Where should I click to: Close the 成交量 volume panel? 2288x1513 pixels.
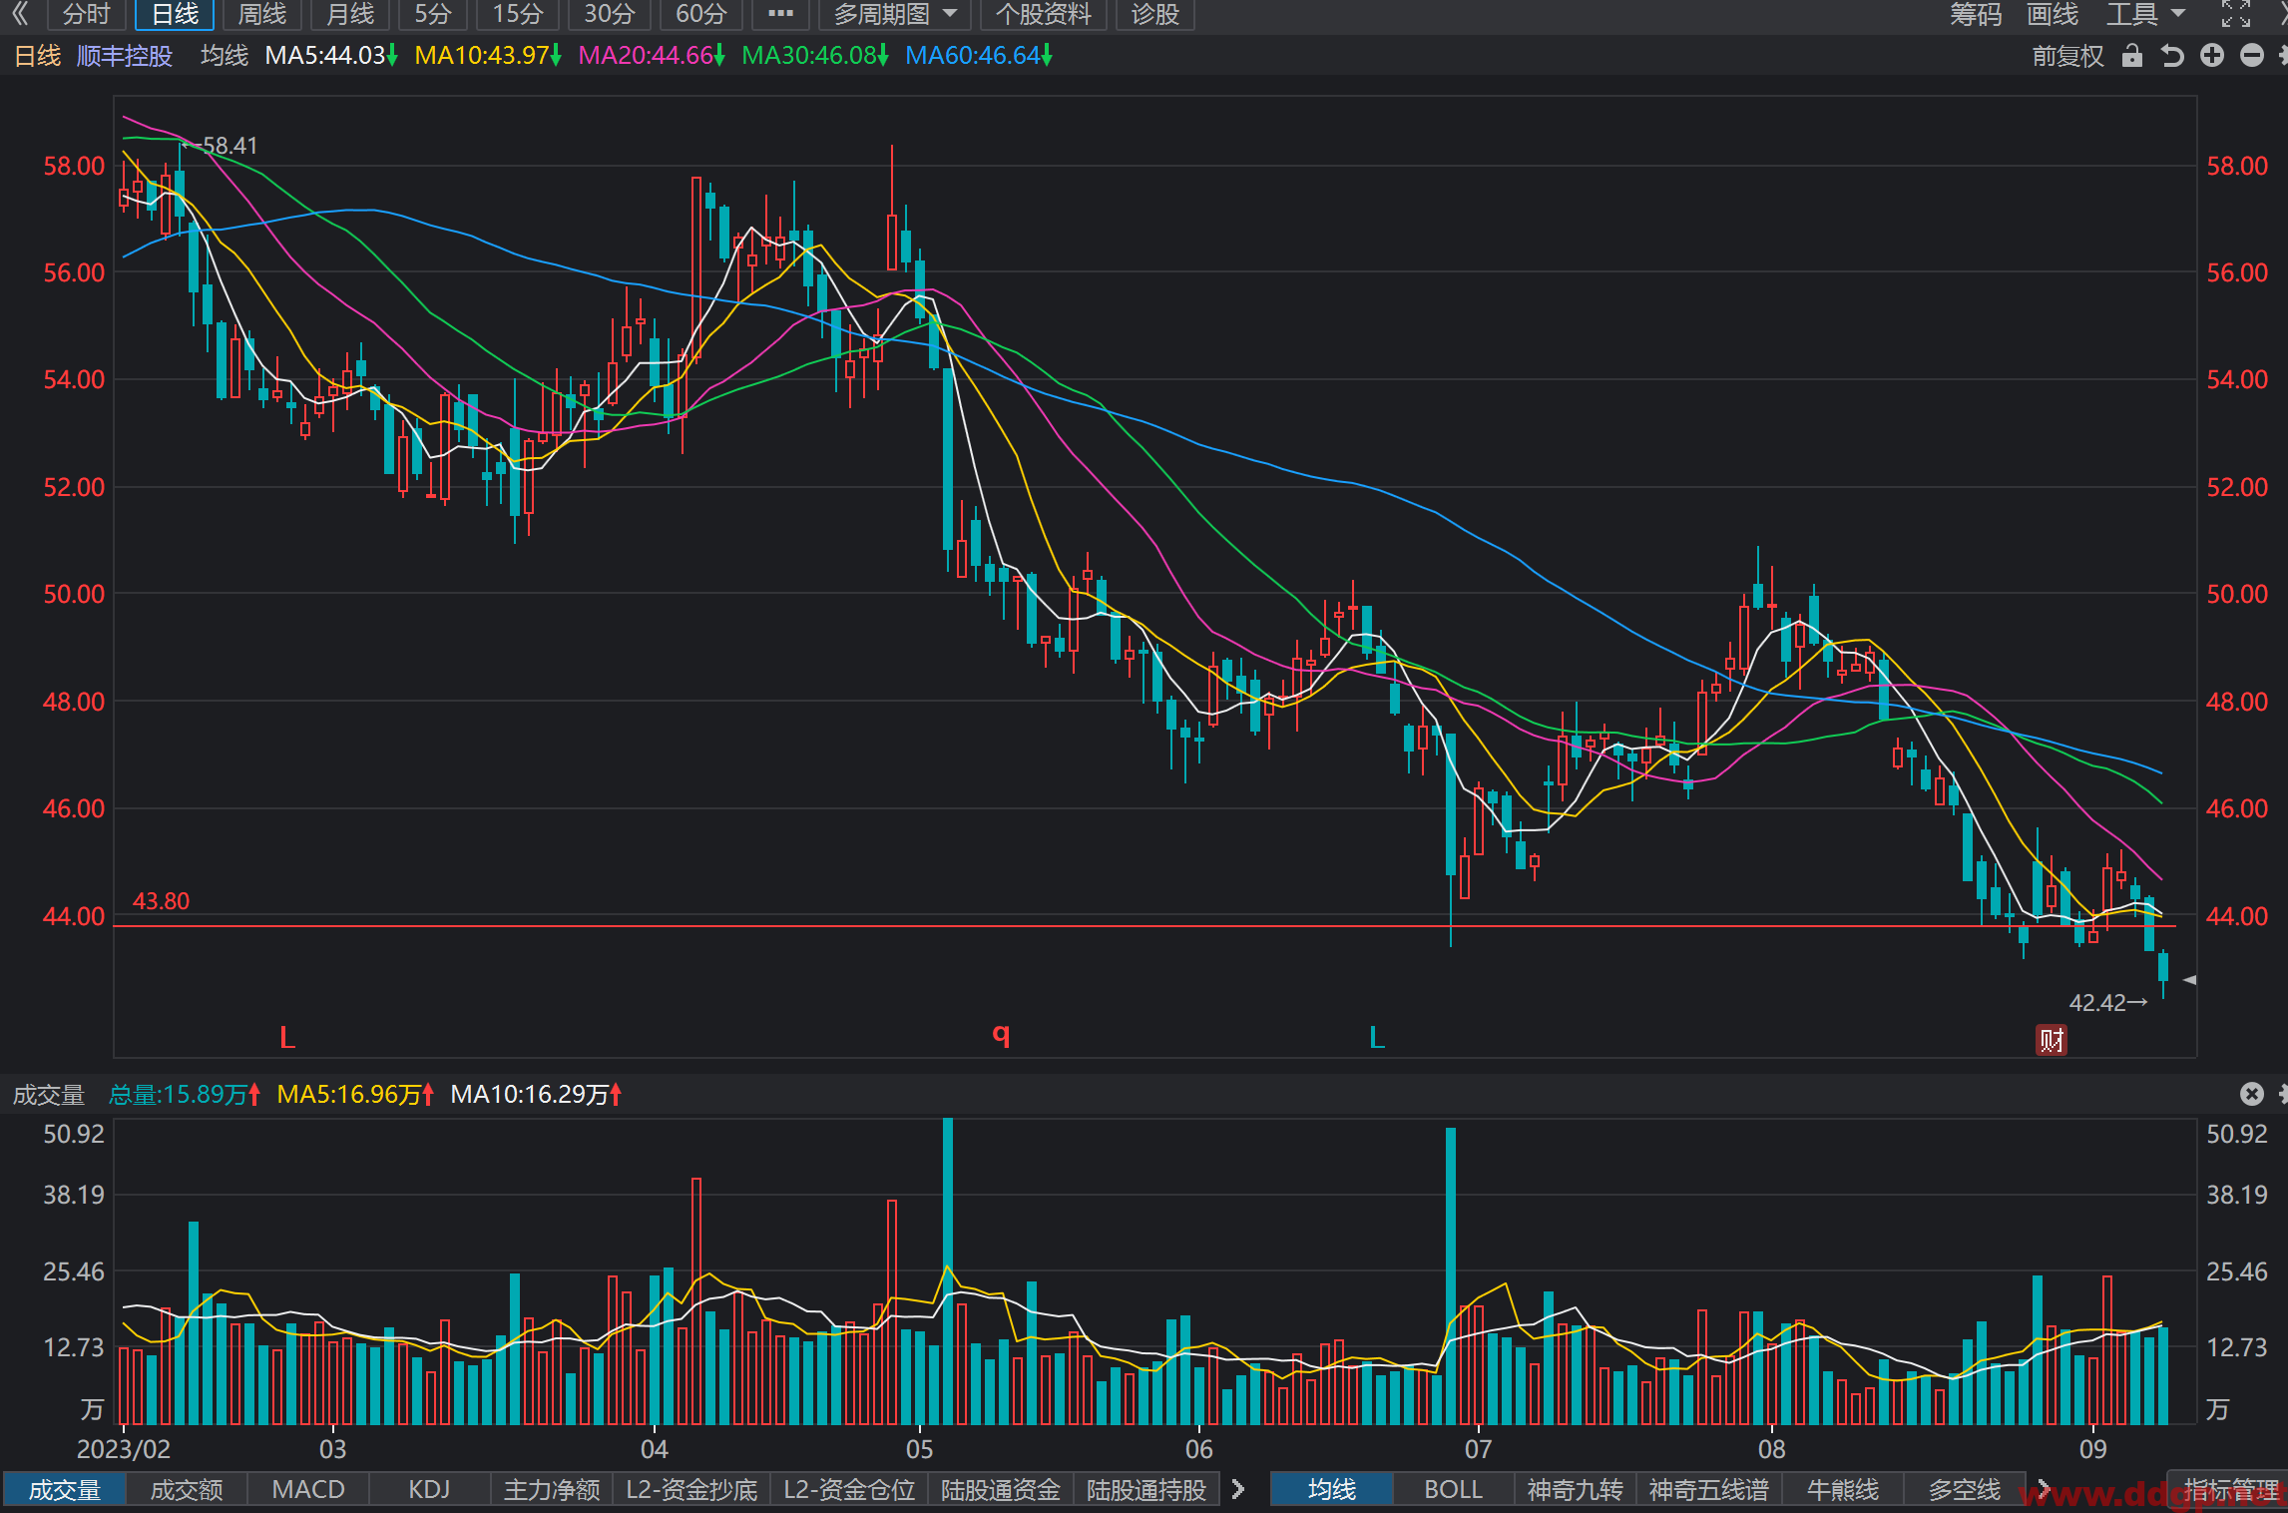tap(2252, 1094)
